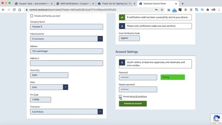The height and width of the screenshot is (125, 222).
Task: Click the Password field
Action: pos(138,77)
